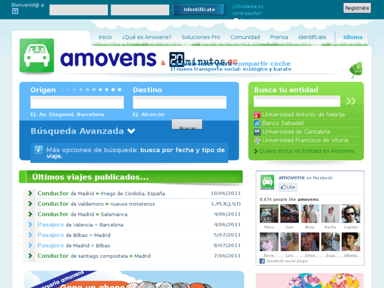The image size is (384, 288).
Task: Click the amovens on Facebook title link
Action: (305, 178)
